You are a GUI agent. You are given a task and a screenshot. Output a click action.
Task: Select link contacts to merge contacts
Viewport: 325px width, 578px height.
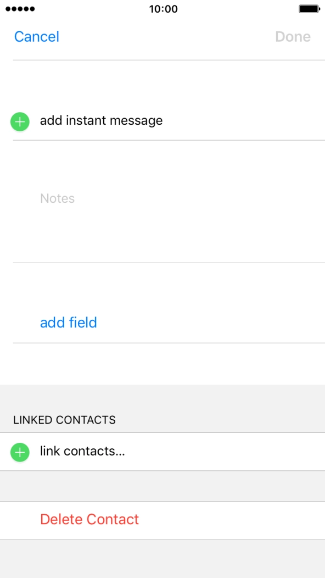pos(82,452)
